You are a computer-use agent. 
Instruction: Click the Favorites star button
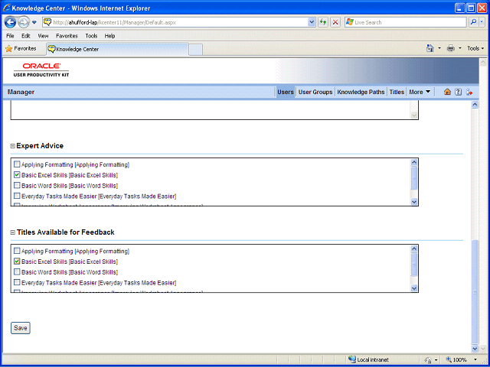21,49
